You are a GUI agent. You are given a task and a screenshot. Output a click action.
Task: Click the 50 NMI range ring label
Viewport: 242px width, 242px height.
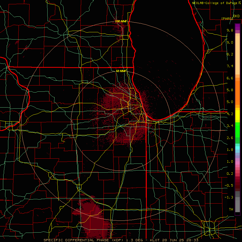pyautogui.click(x=121, y=71)
